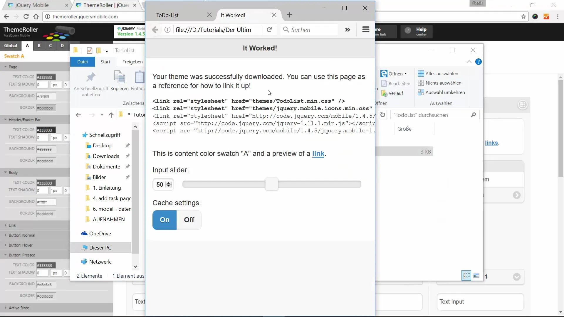
Task: Toggle Explorer large icons view button
Action: point(476,276)
